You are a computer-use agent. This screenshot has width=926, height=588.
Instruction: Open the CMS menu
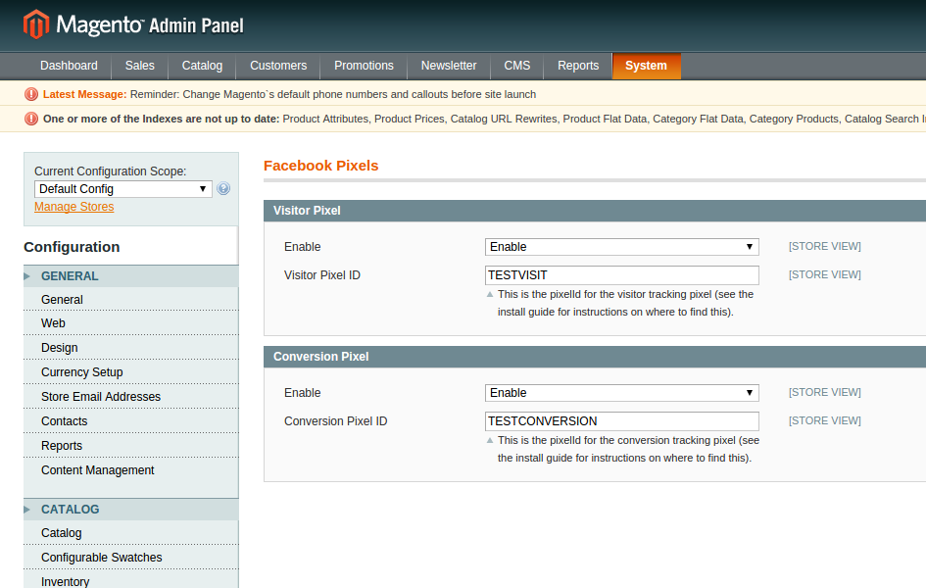[516, 66]
